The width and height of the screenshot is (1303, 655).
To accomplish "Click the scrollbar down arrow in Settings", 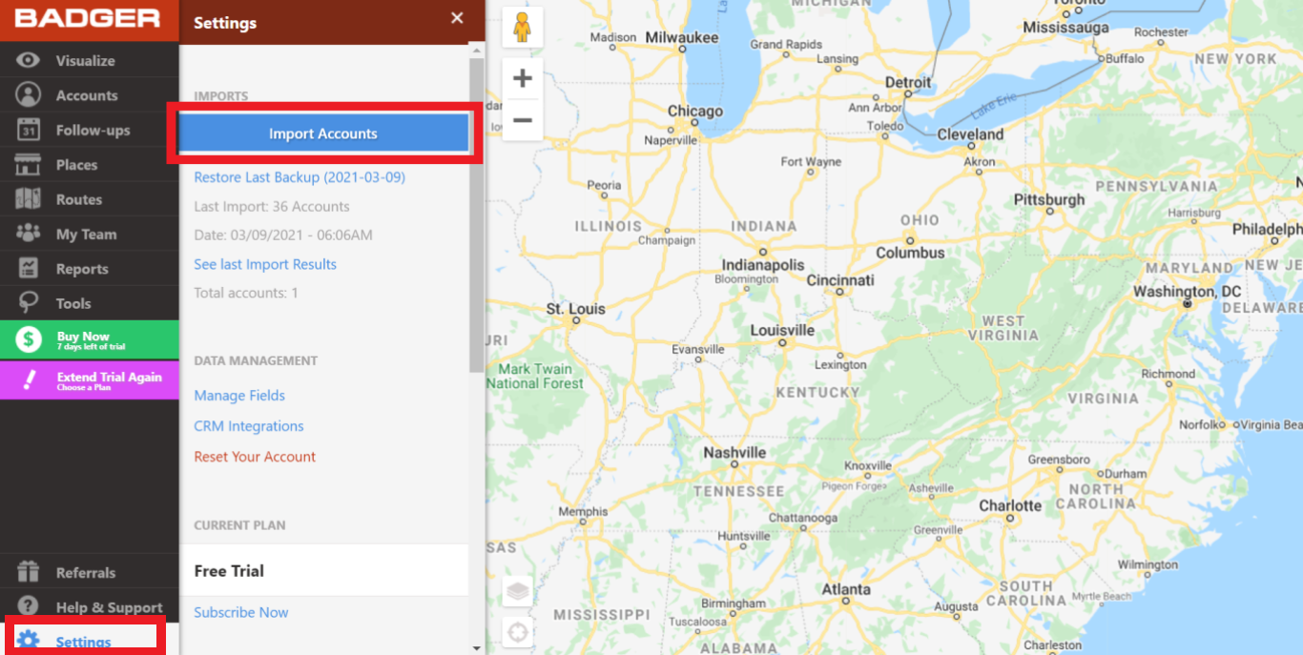I will 477,648.
